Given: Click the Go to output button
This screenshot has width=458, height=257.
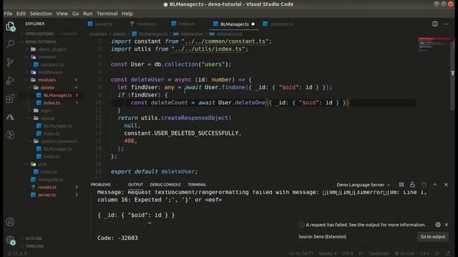Looking at the screenshot, I should pos(433,237).
